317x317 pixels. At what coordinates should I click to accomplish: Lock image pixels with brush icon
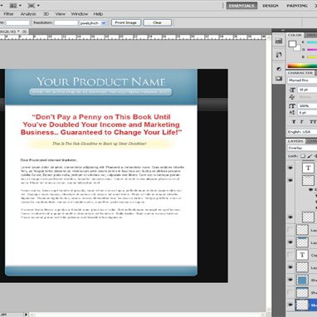(x=310, y=156)
